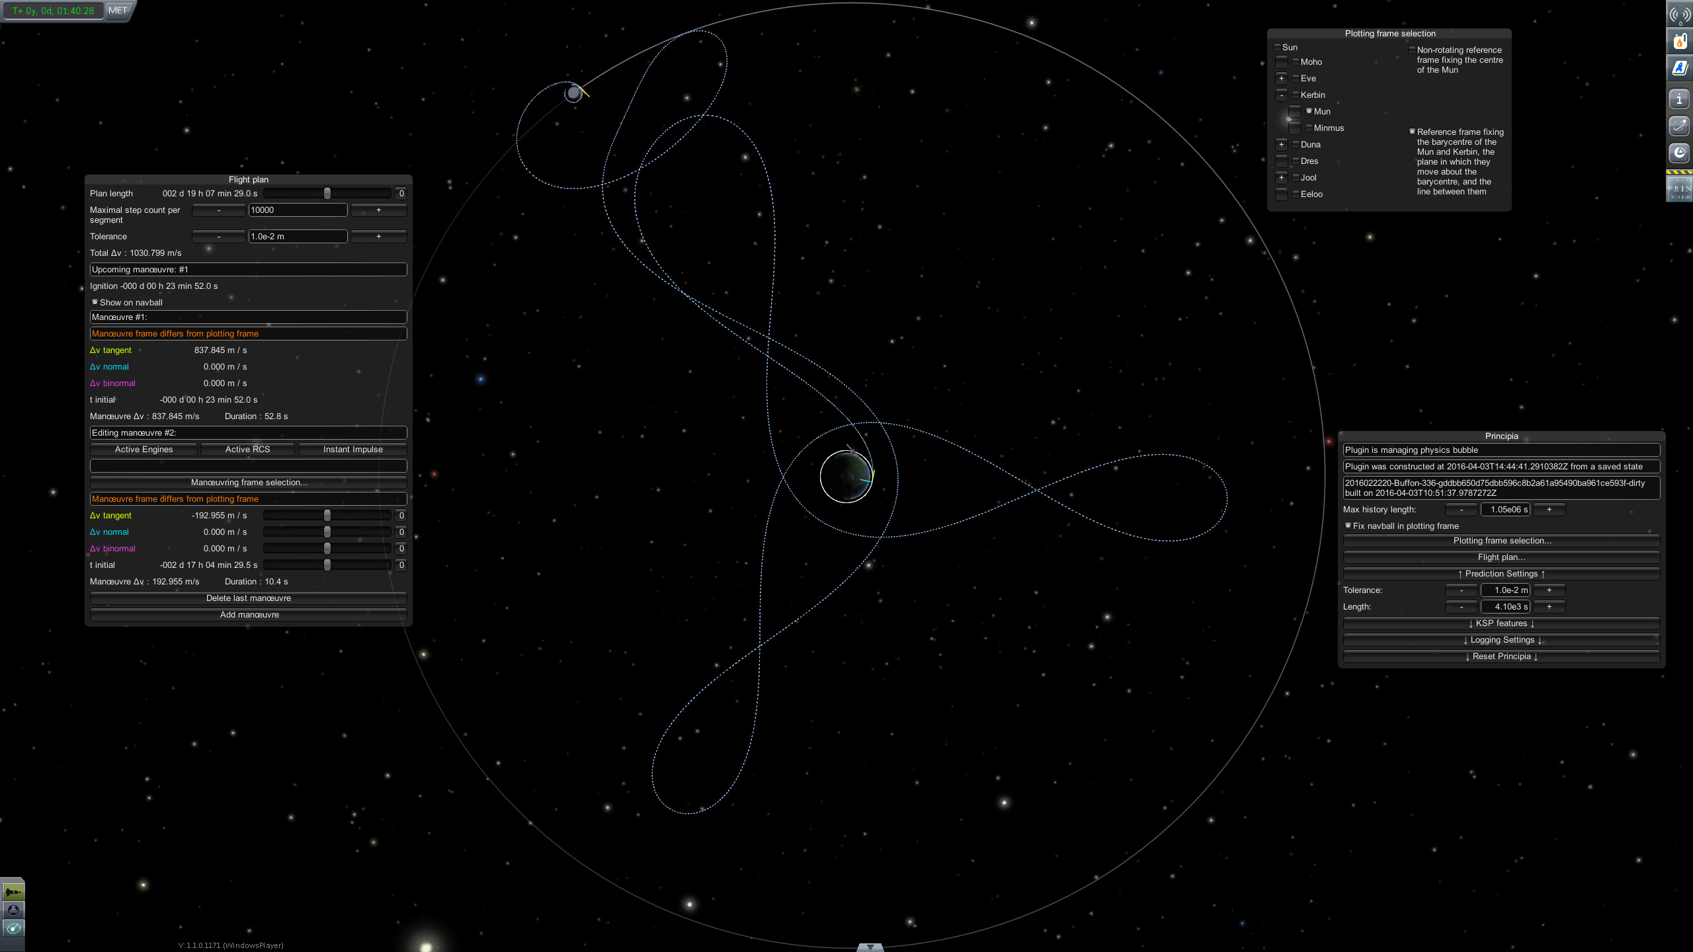Collapse the Kerbin tree node

(1282, 95)
